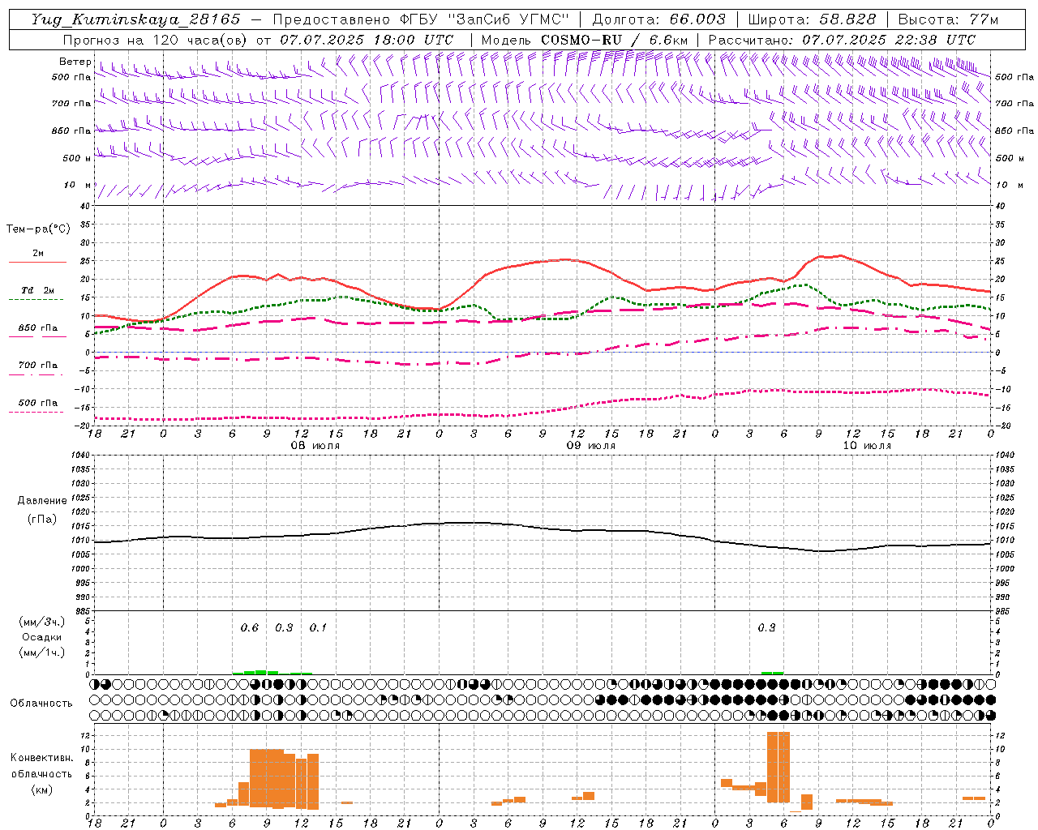The height and width of the screenshot is (830, 1038).
Task: Click 'Рассчитано: 07.07.2025 22:38 UTC' timestamp
Action: [x=842, y=40]
